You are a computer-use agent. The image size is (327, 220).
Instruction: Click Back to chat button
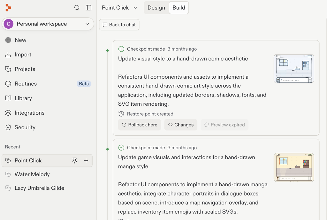(x=119, y=25)
